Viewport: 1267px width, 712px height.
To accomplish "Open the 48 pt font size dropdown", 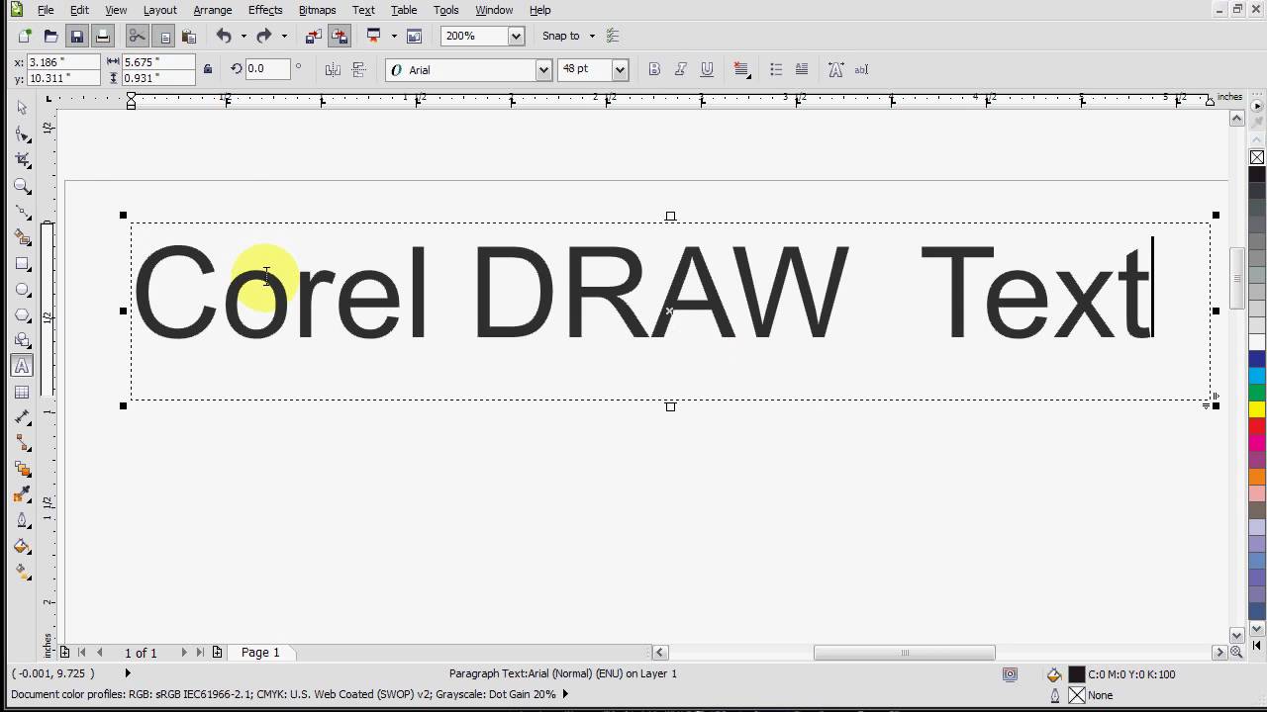I will point(620,70).
